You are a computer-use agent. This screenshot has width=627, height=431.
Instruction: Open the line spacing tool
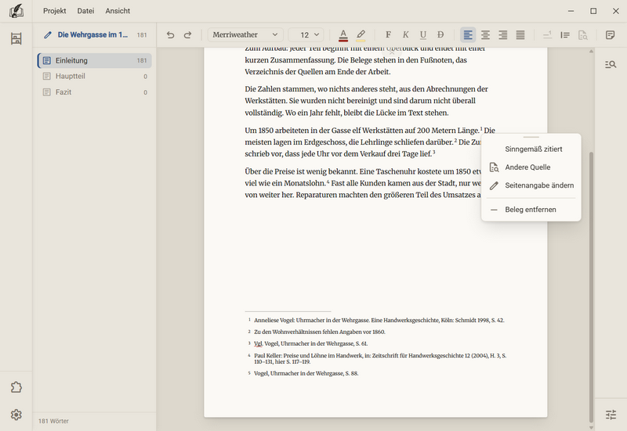tap(565, 34)
